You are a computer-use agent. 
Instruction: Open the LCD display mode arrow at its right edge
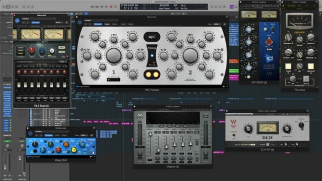click(x=207, y=7)
